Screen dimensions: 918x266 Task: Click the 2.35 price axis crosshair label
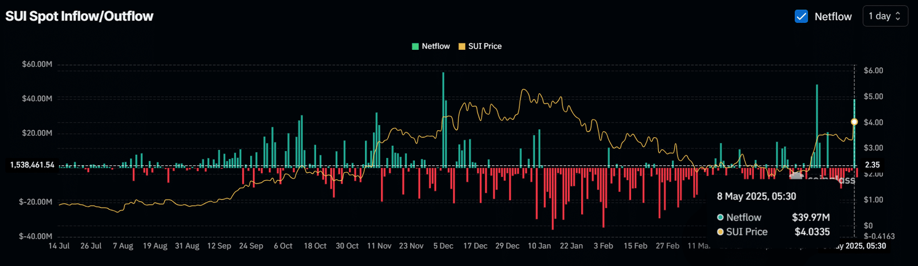(872, 165)
